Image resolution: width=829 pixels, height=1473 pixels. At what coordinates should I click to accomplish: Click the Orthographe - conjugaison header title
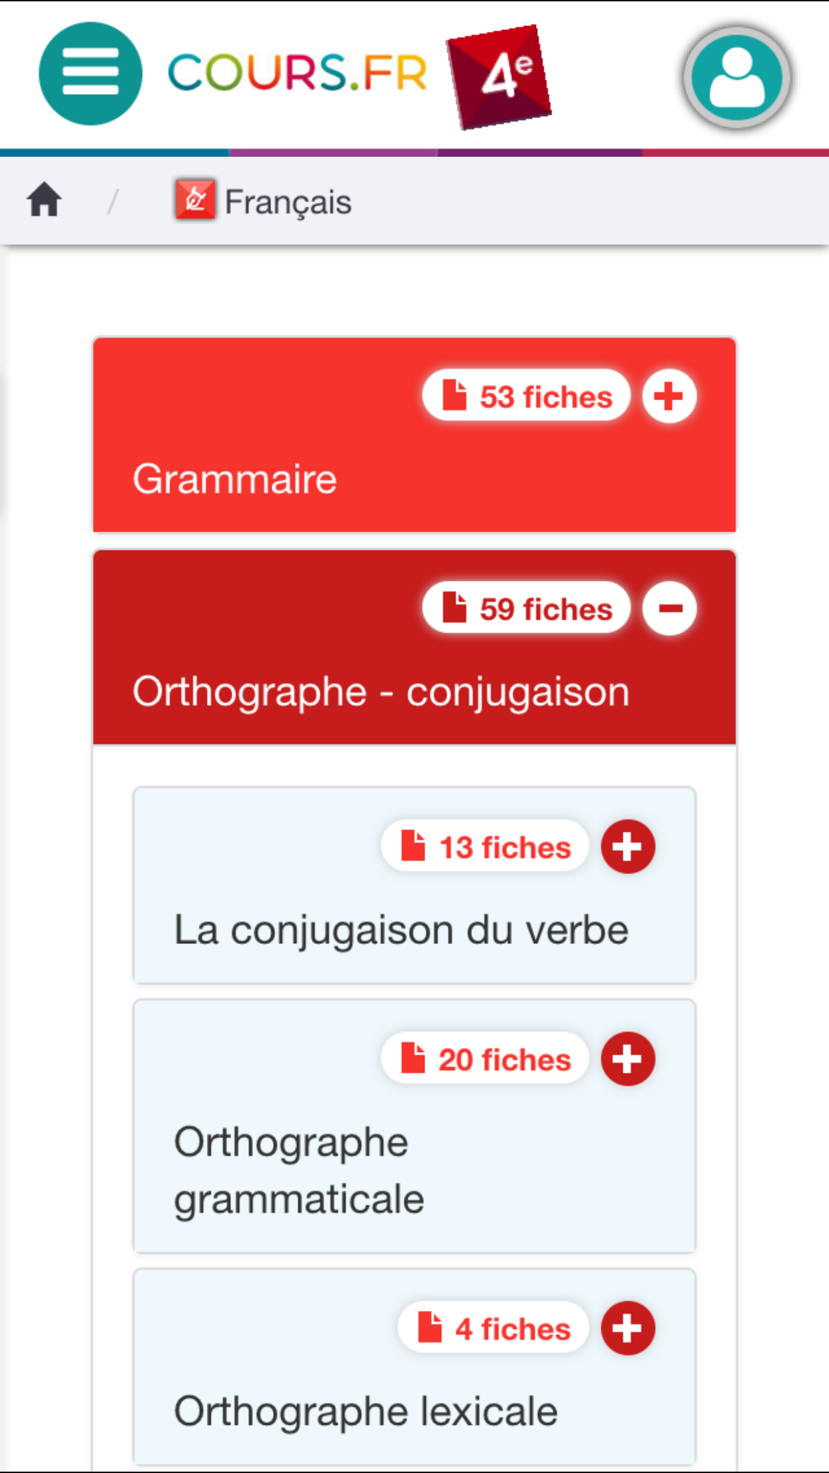point(380,691)
